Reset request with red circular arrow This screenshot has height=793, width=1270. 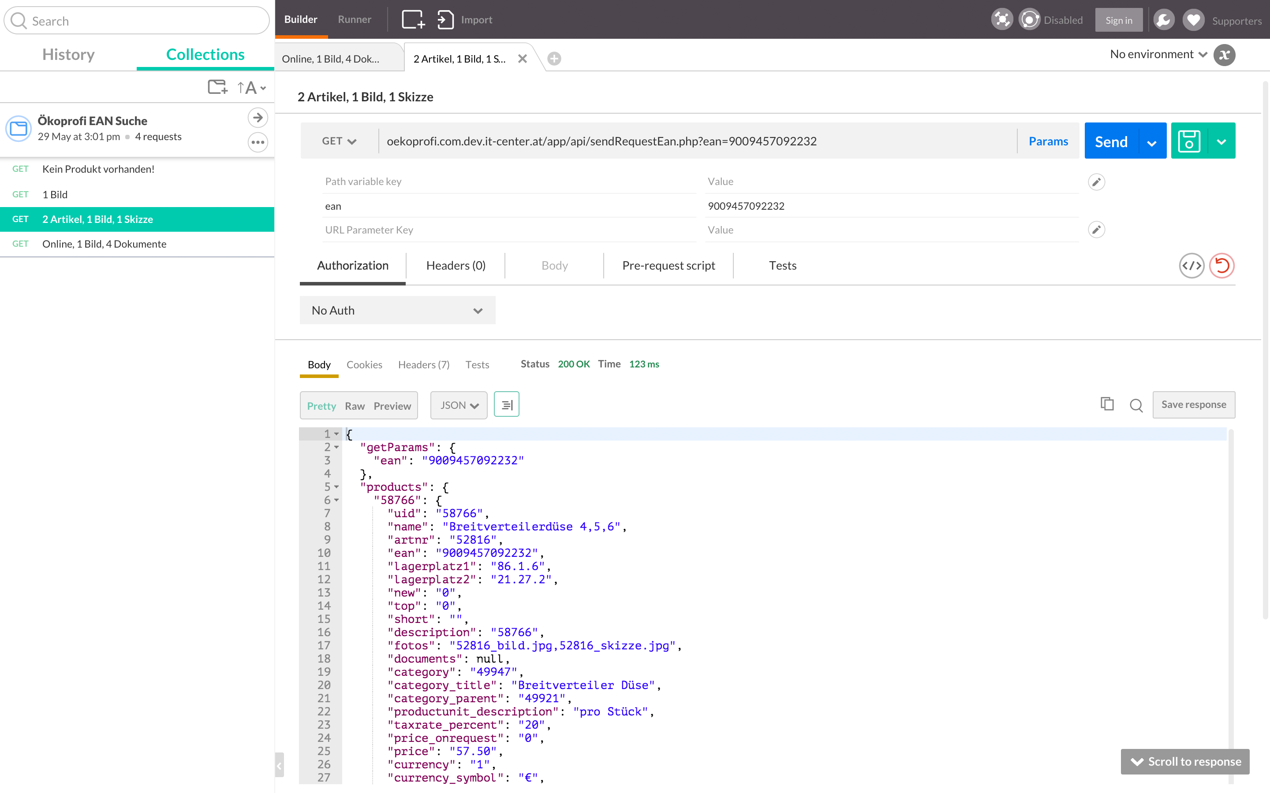[x=1222, y=265]
